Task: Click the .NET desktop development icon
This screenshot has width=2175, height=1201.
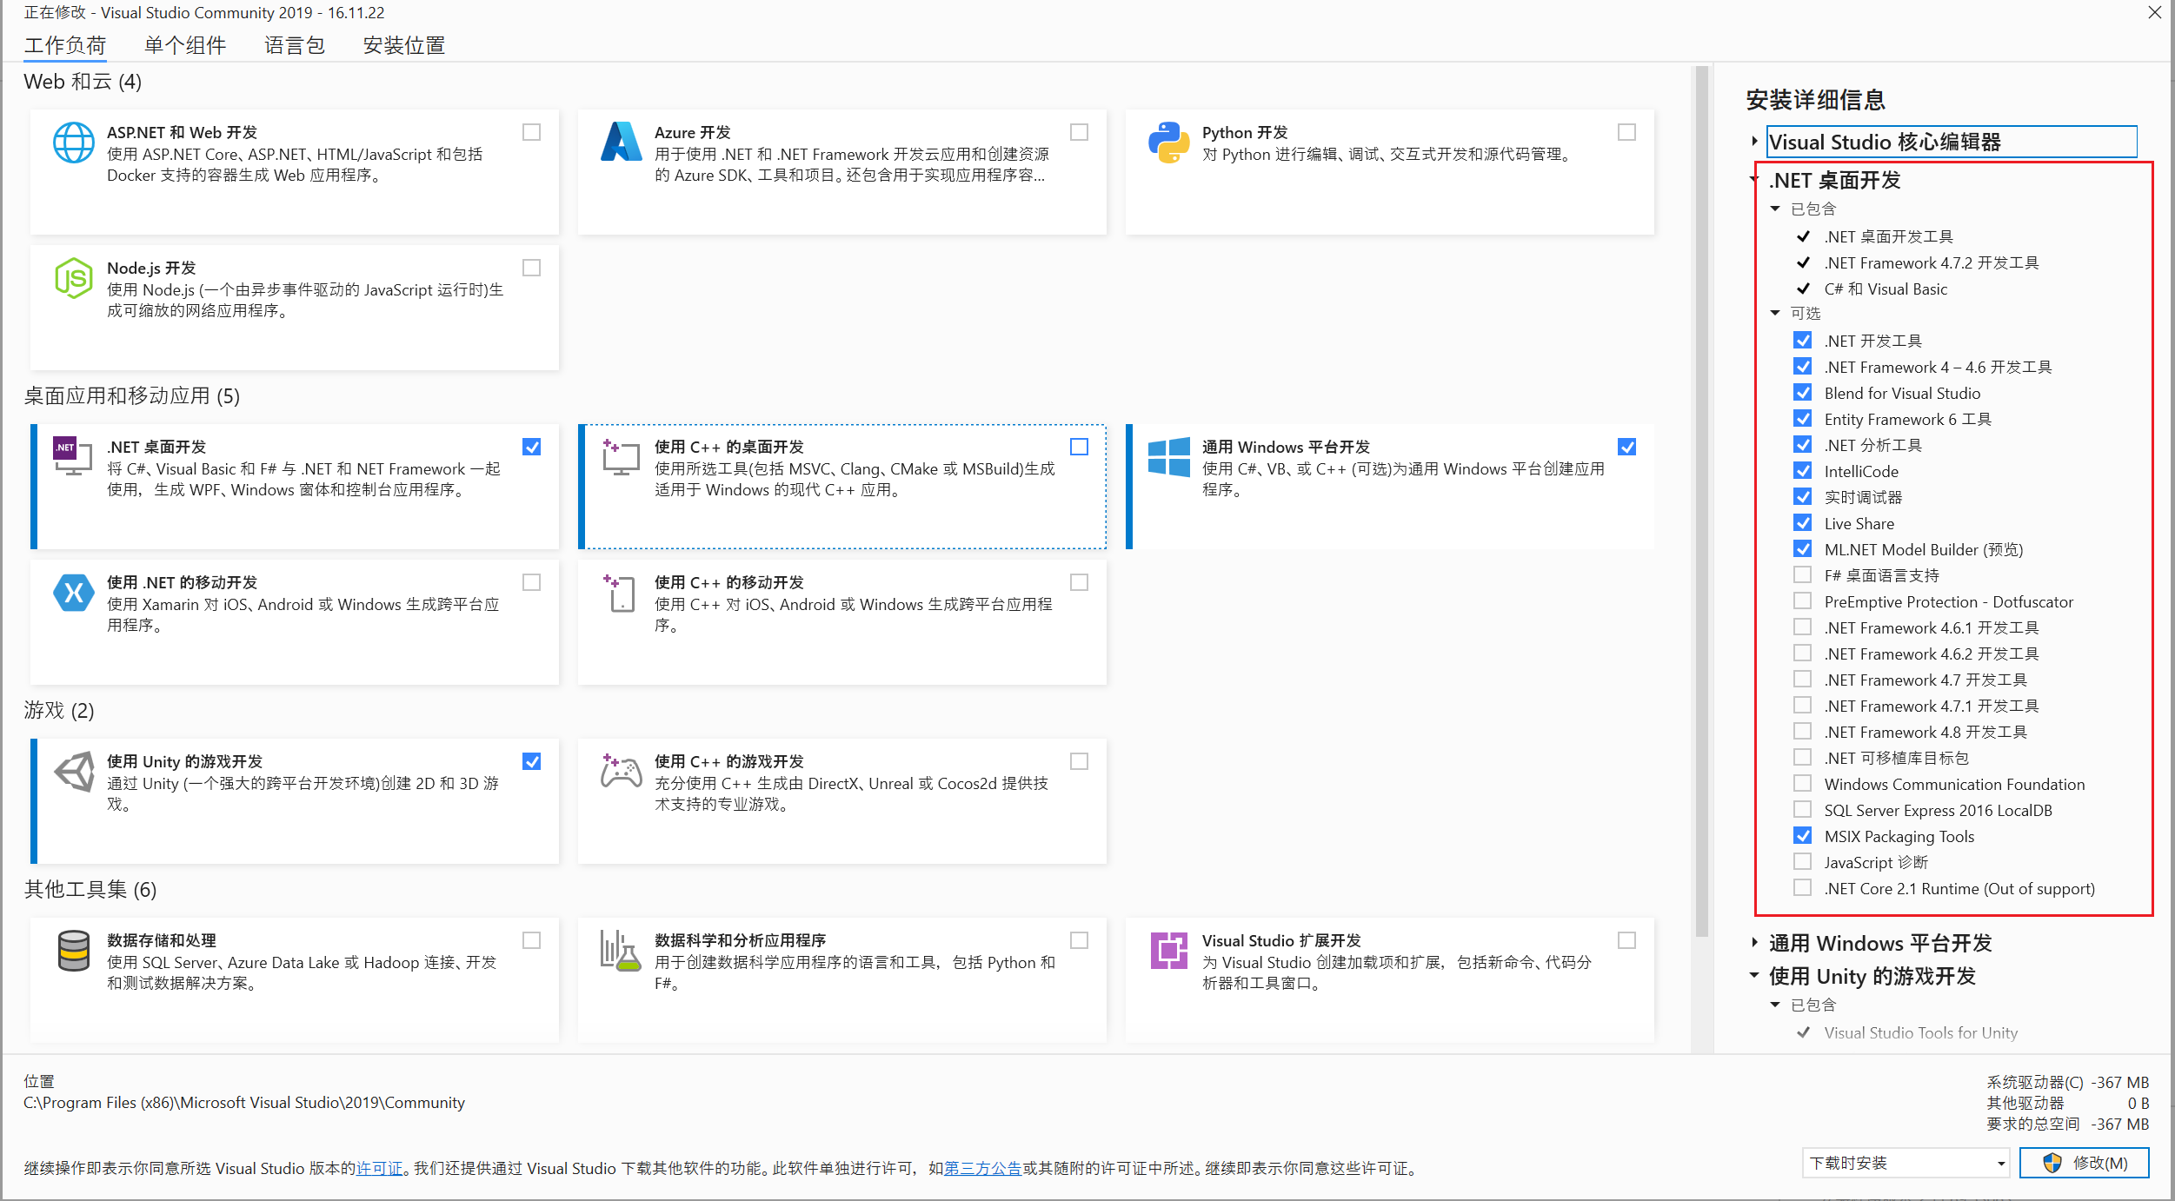Action: [x=73, y=456]
